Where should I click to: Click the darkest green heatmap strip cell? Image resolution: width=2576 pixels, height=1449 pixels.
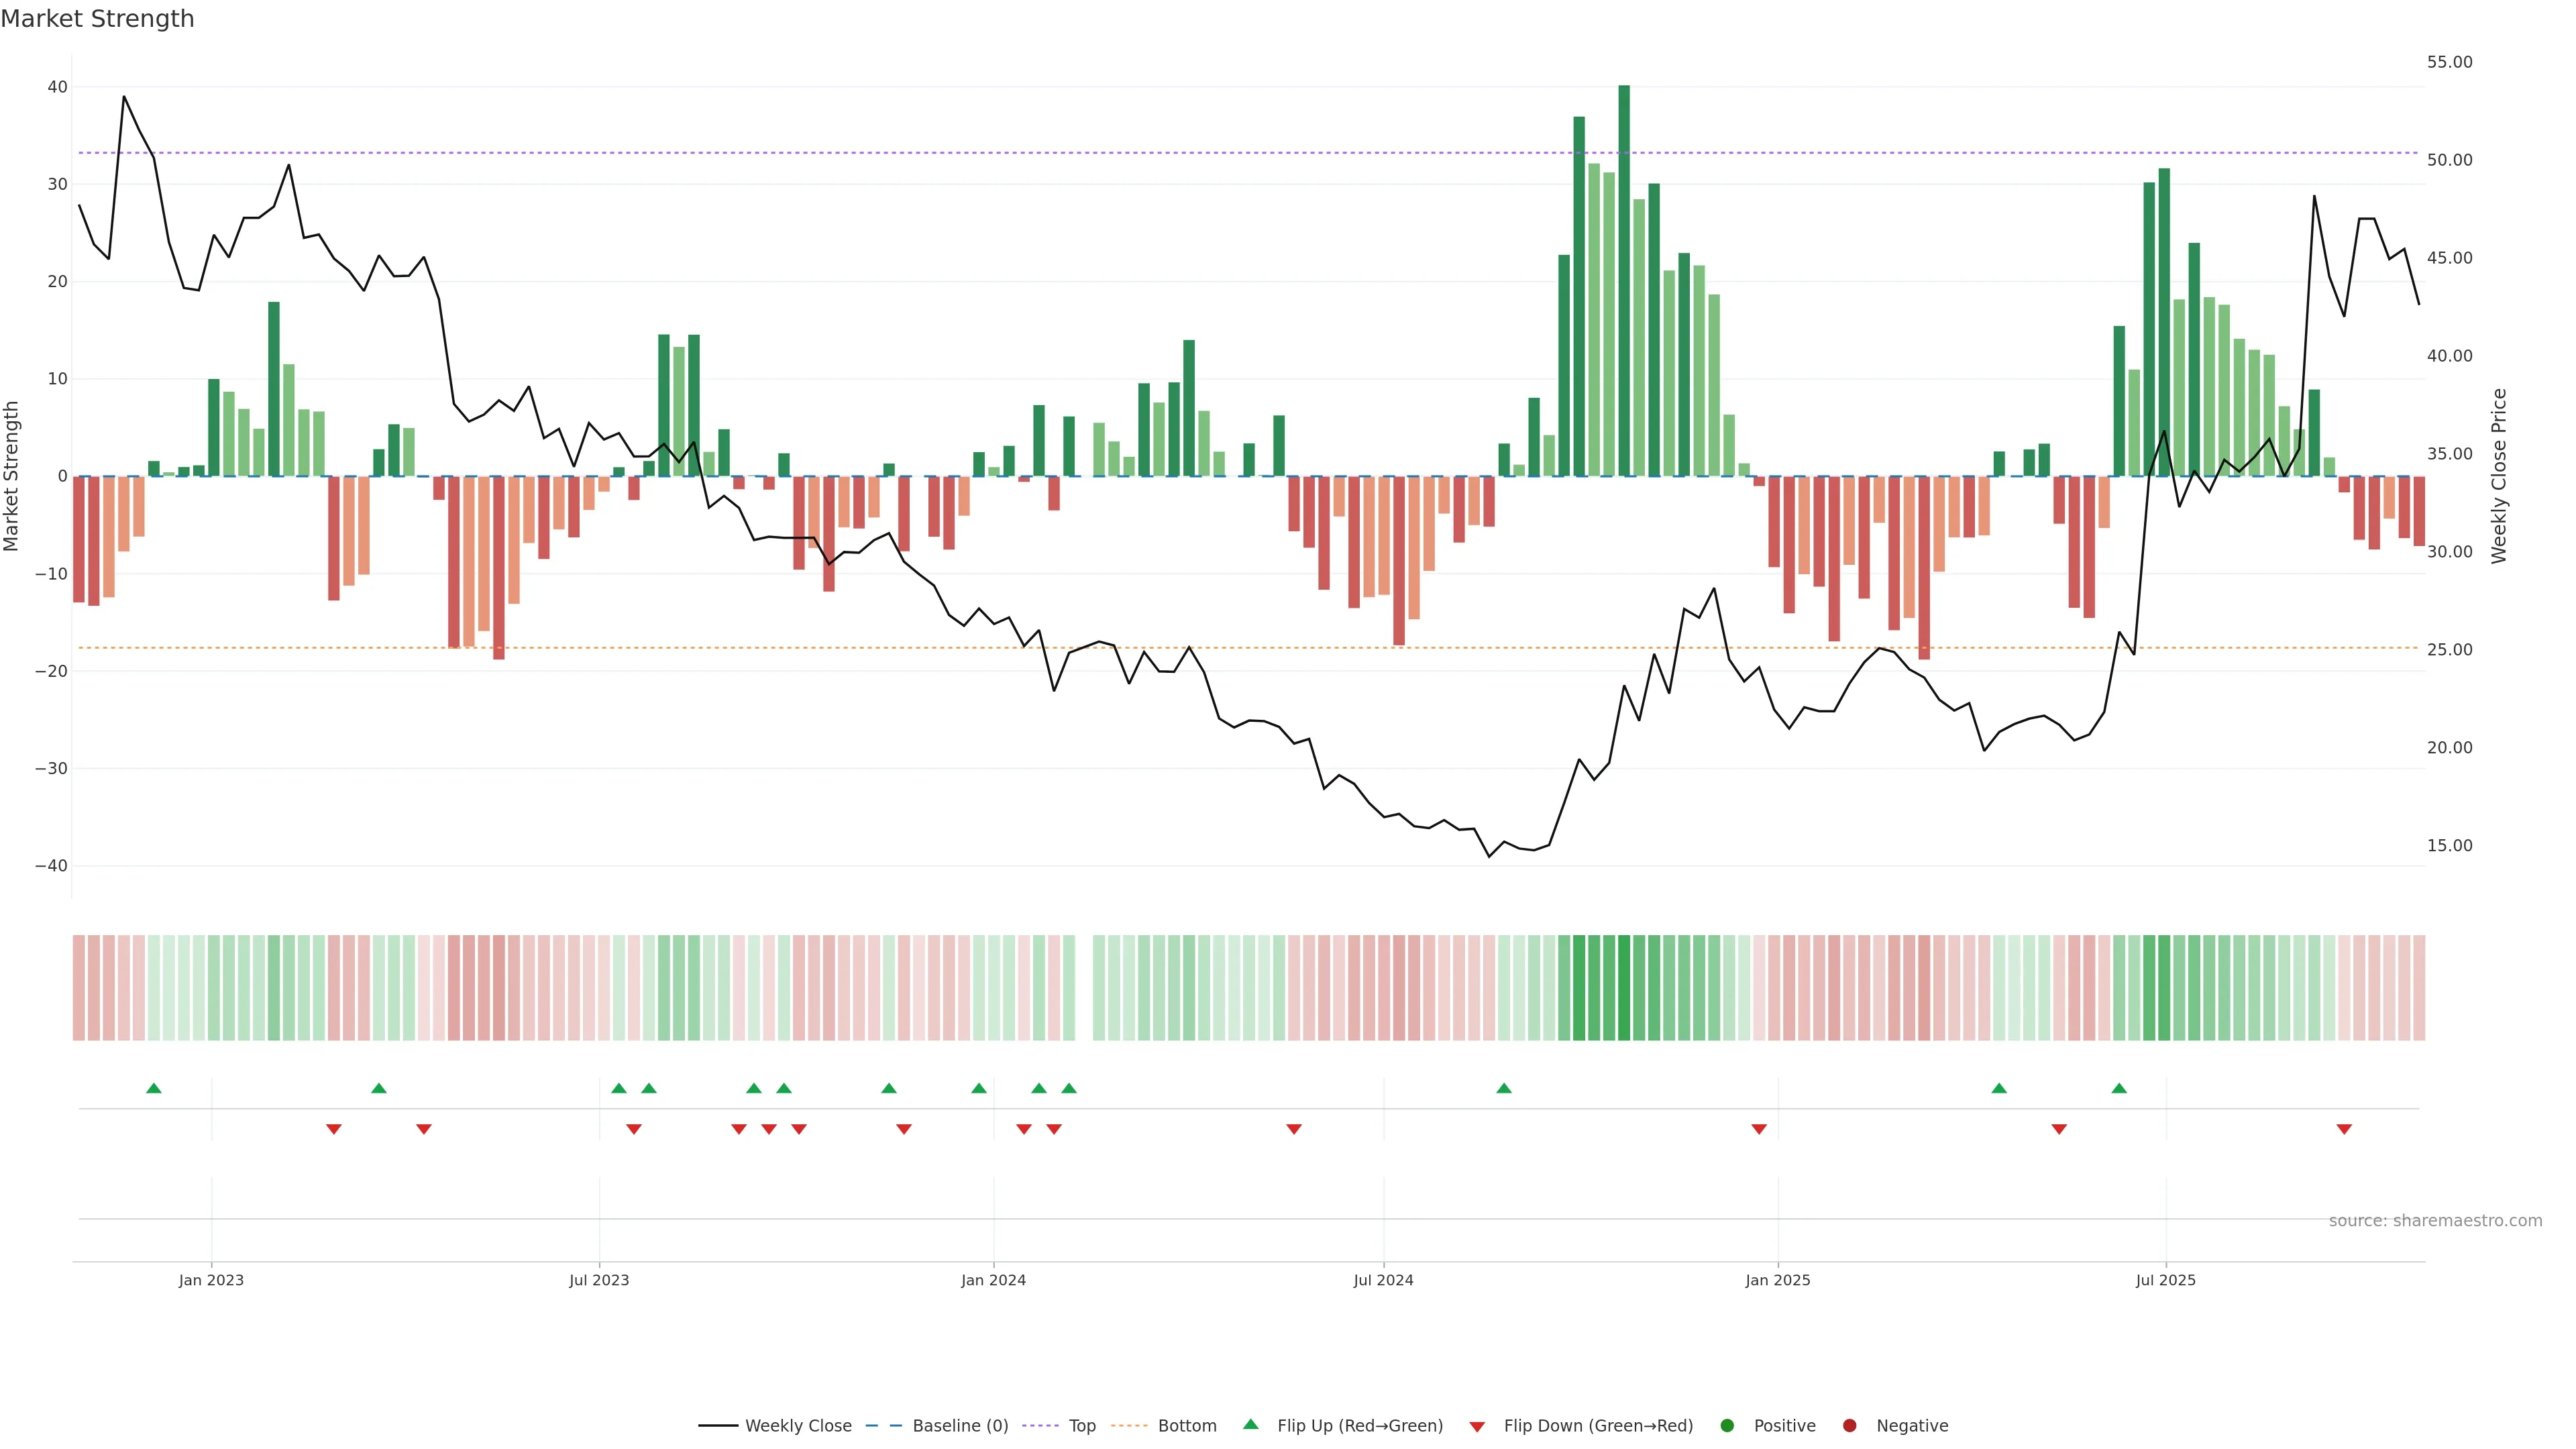click(x=1624, y=988)
